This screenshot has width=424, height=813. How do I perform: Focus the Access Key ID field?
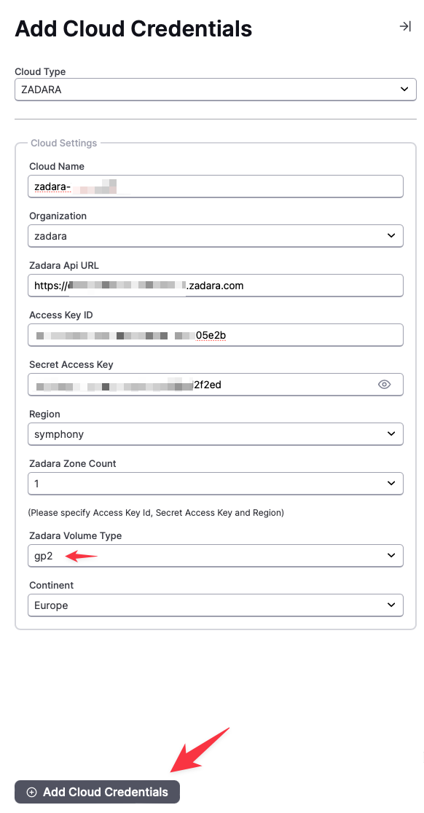coord(216,335)
